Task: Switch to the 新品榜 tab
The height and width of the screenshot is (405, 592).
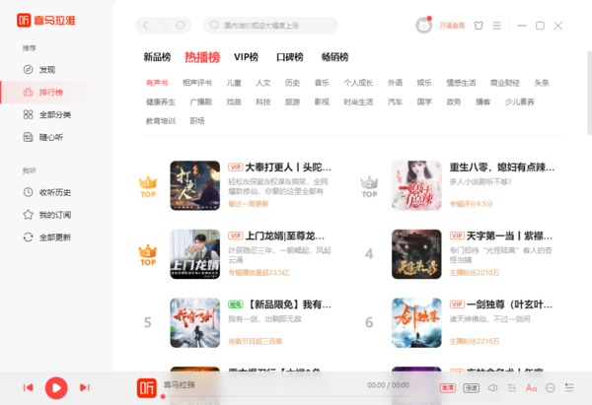Action: coord(157,57)
